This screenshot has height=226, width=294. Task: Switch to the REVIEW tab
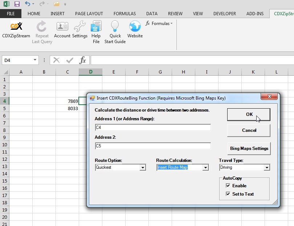(x=175, y=14)
